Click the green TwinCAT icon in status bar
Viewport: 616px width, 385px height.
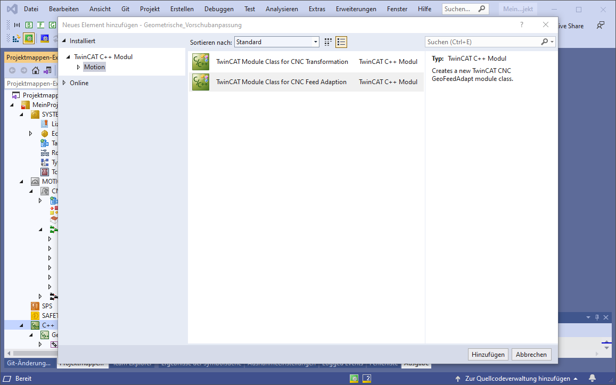point(354,378)
